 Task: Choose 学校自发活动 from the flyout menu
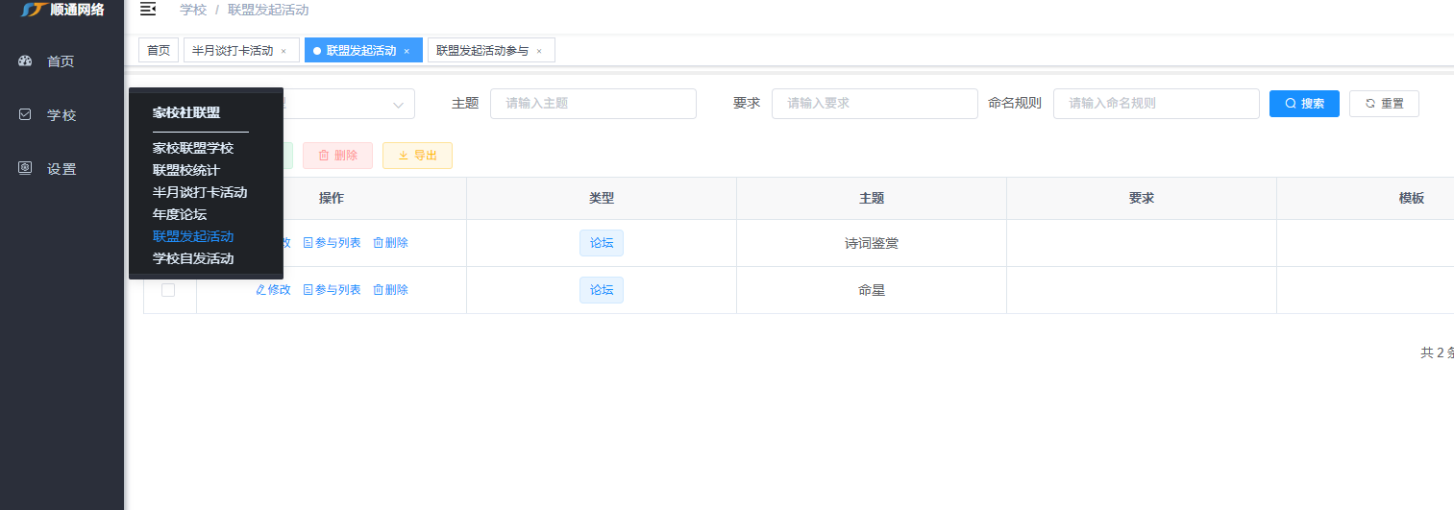(193, 258)
